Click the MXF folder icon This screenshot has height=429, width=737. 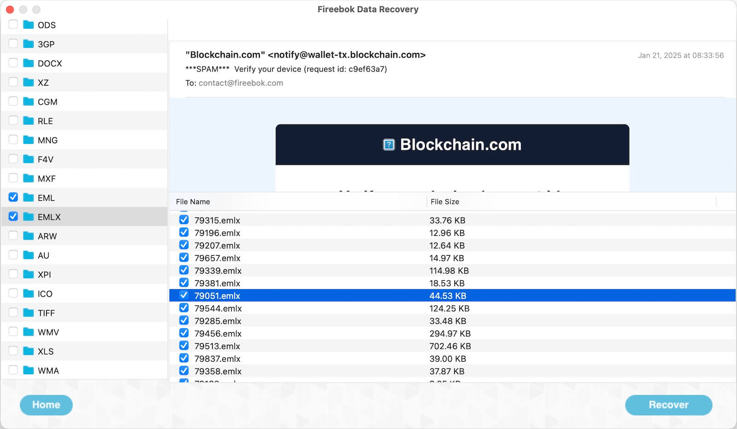tap(29, 178)
